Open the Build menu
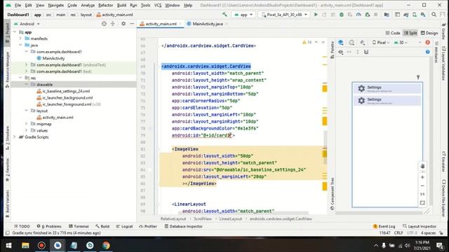Viewport: 449px width, 252px height. pos(121,5)
